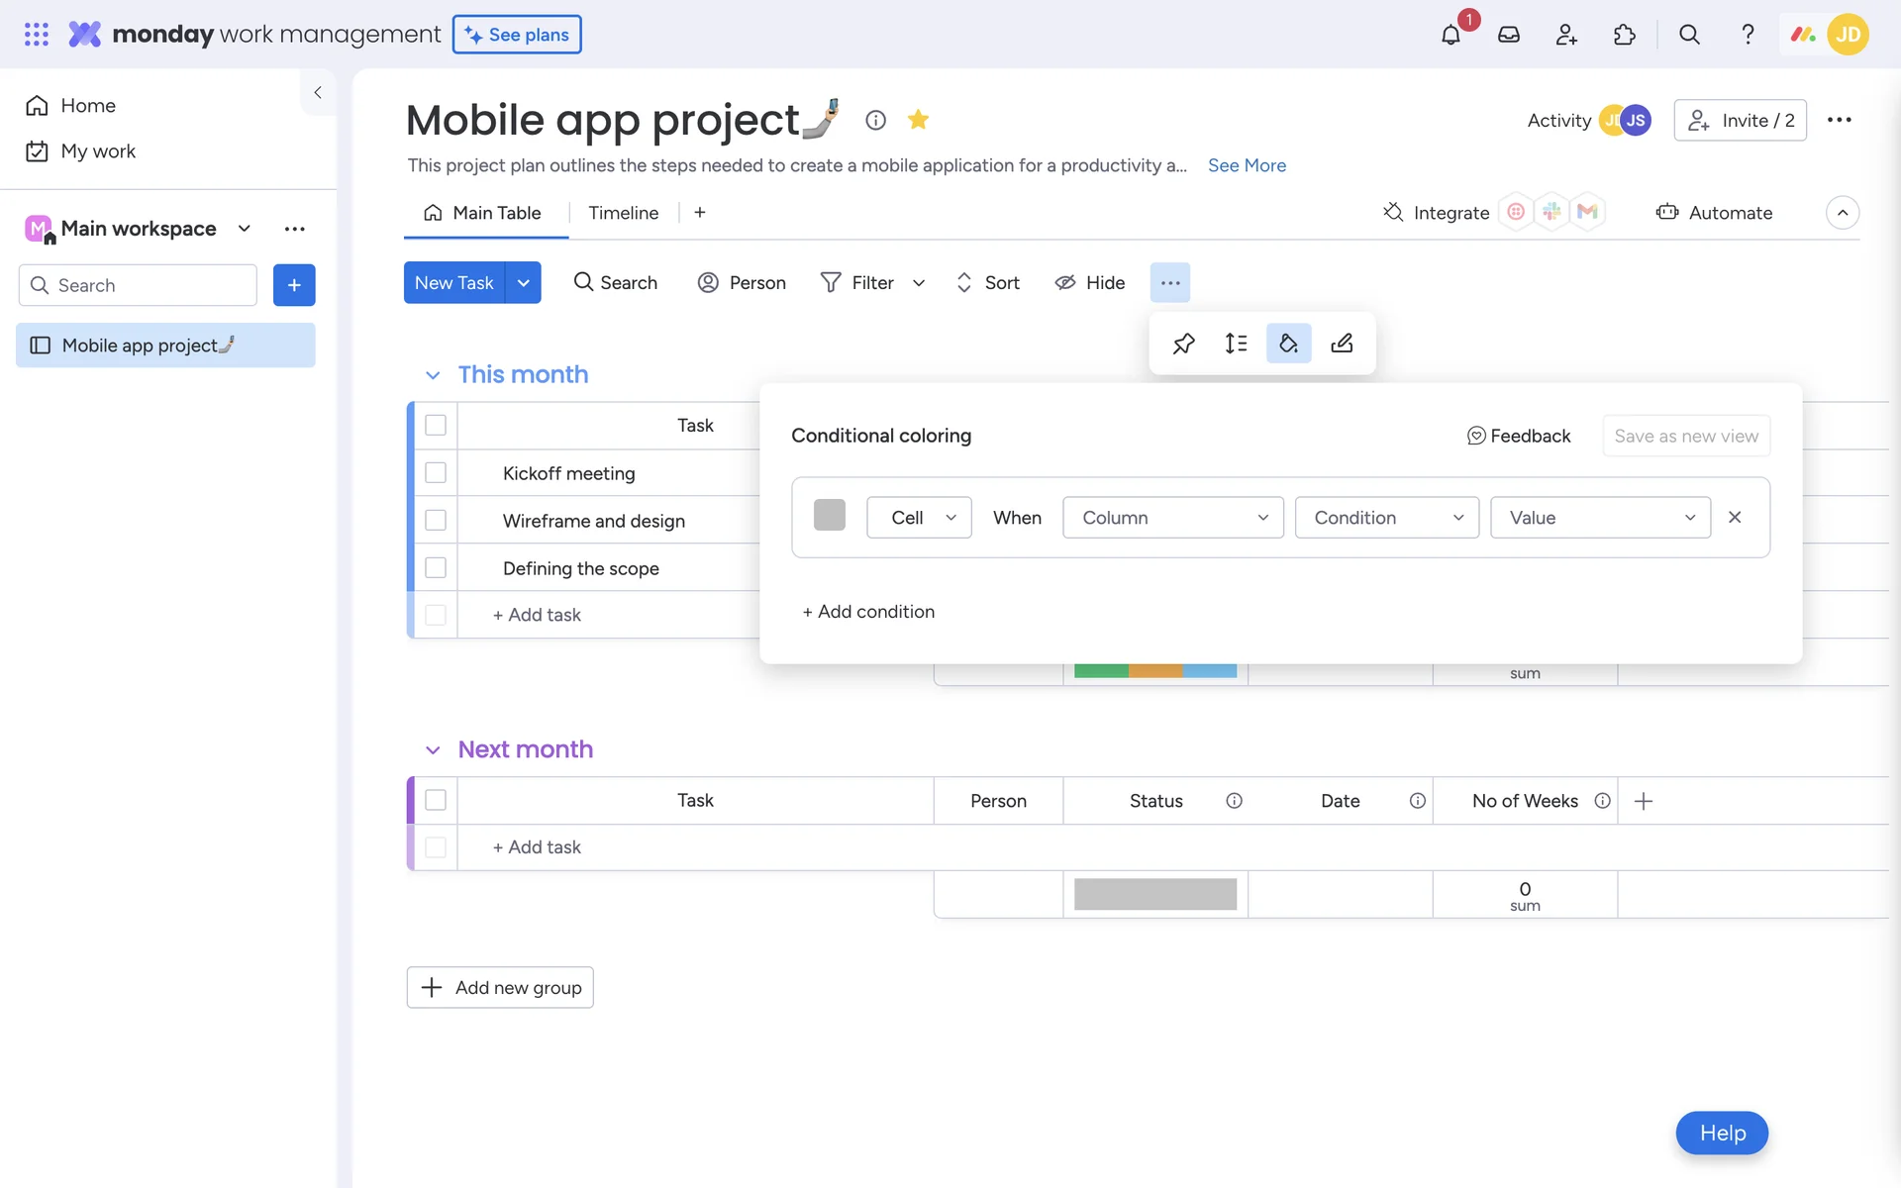Click the sidebar Search field

(149, 285)
